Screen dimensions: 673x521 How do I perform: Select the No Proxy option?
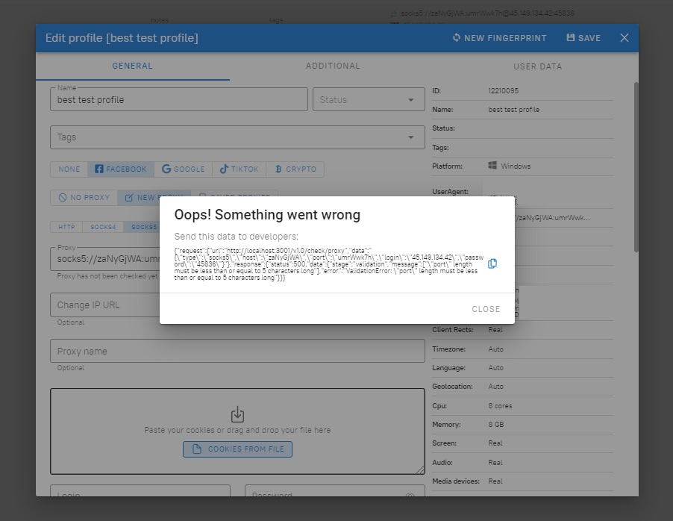tap(84, 198)
